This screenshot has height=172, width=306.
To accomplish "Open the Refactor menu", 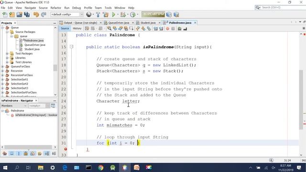I will coord(55,8).
